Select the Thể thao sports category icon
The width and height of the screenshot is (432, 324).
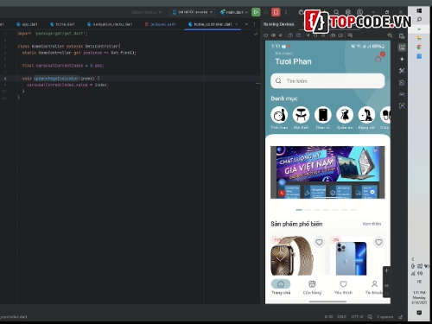tap(279, 115)
